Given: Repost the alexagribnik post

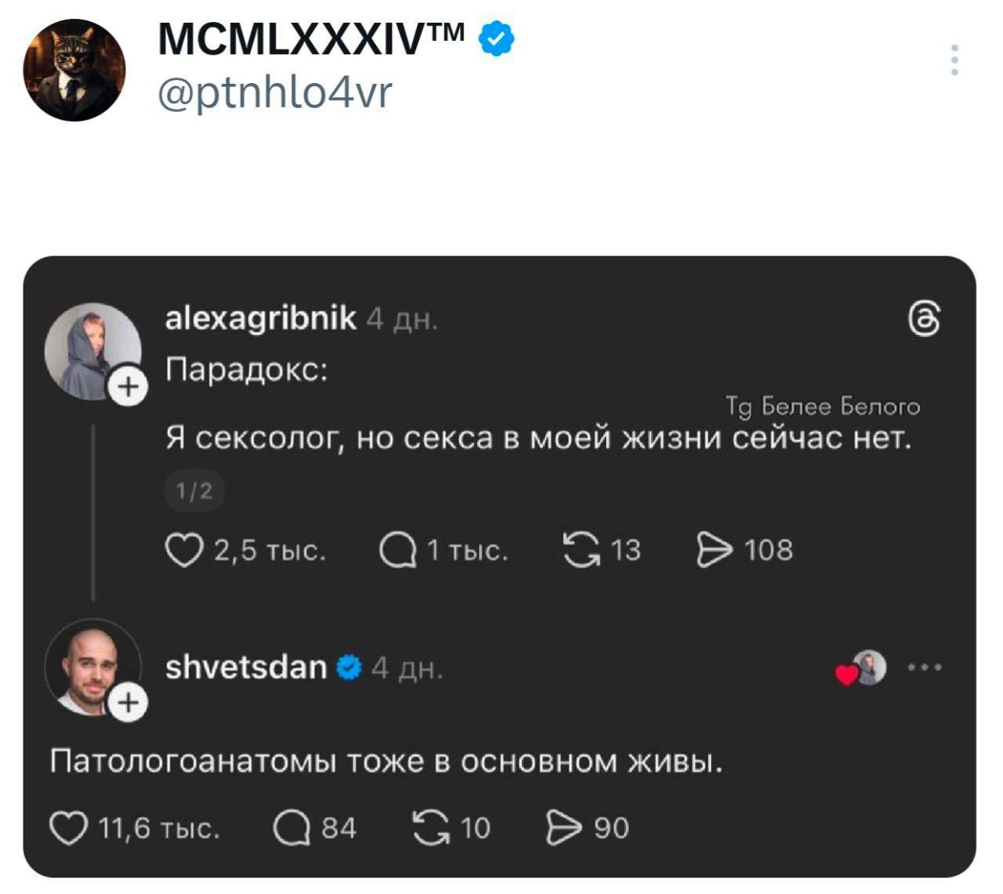Looking at the screenshot, I should (580, 550).
